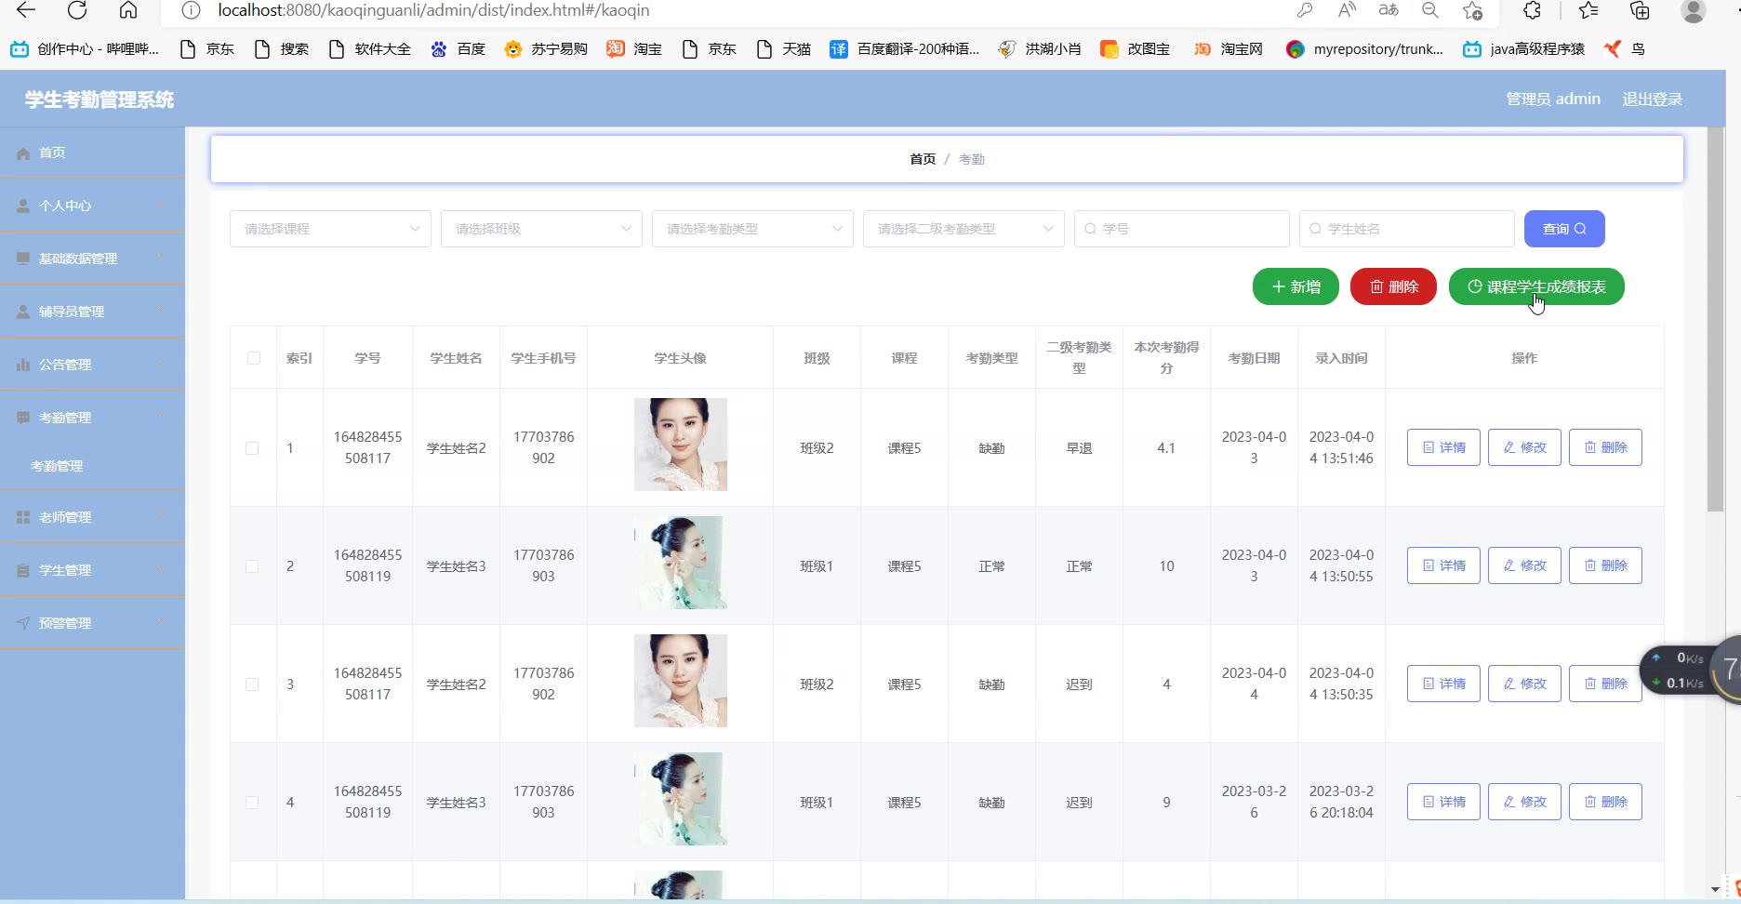Toggle select-all checkbox in table header
This screenshot has height=904, width=1741.
pyautogui.click(x=254, y=358)
